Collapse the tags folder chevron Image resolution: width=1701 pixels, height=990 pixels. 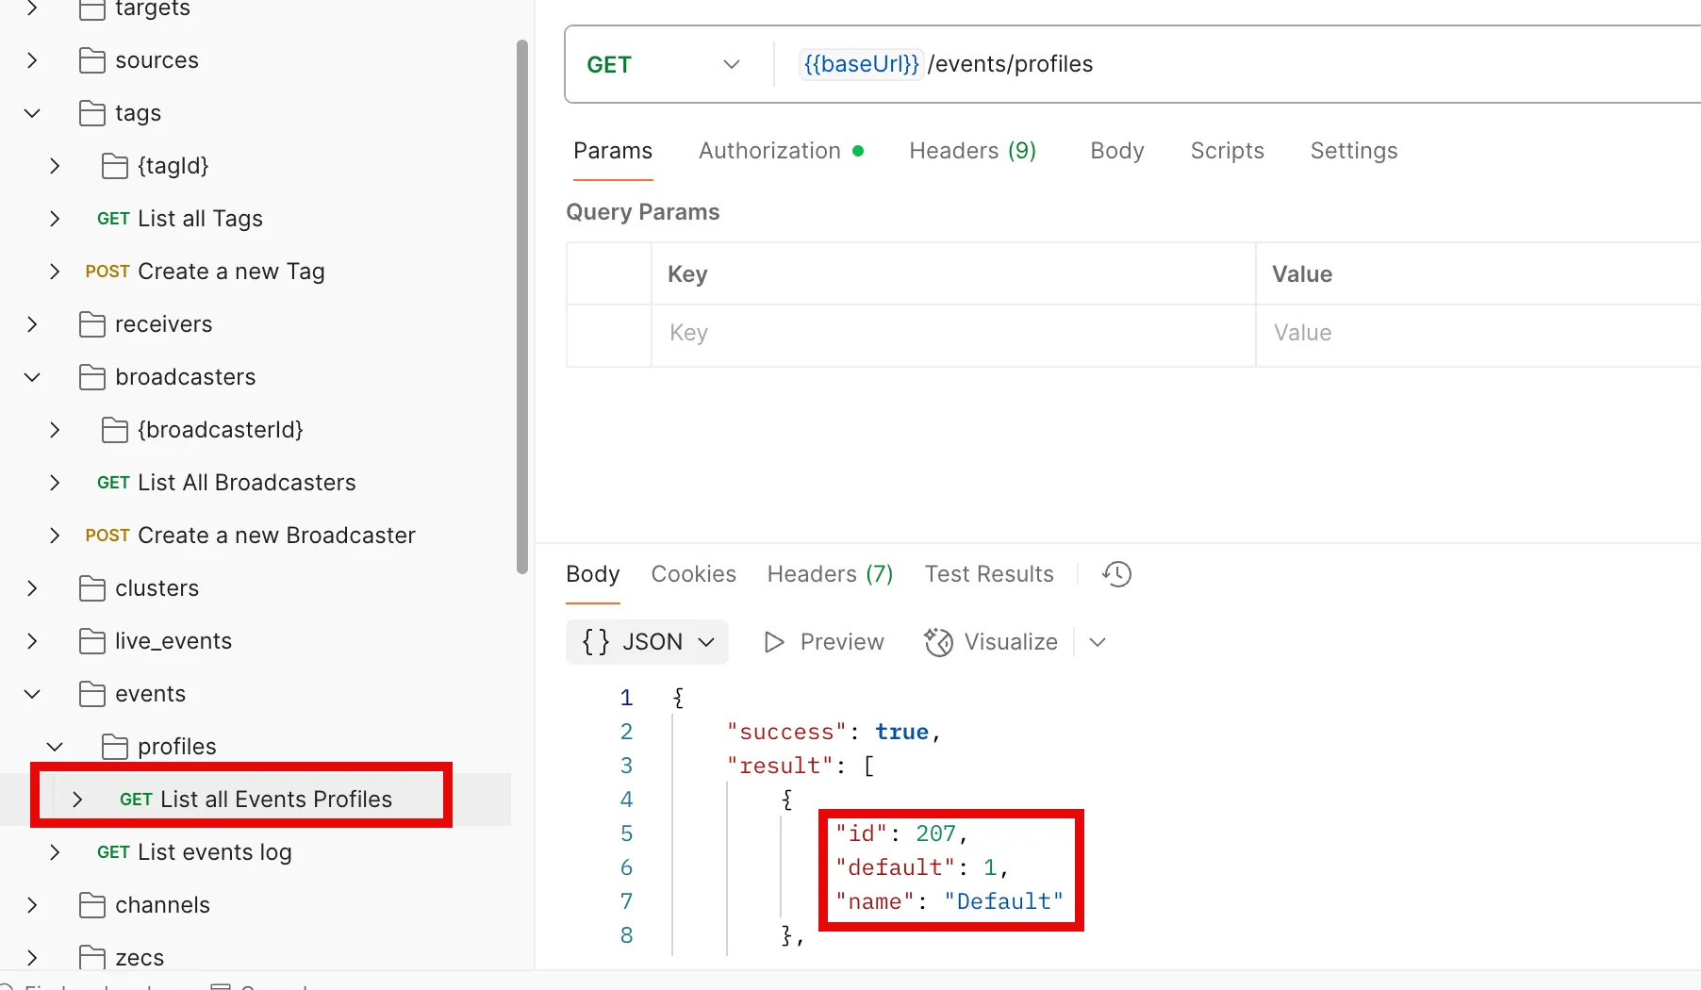[x=32, y=113]
